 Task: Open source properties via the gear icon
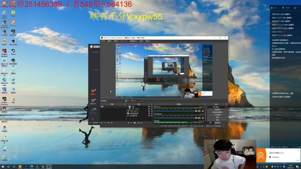click(x=135, y=123)
